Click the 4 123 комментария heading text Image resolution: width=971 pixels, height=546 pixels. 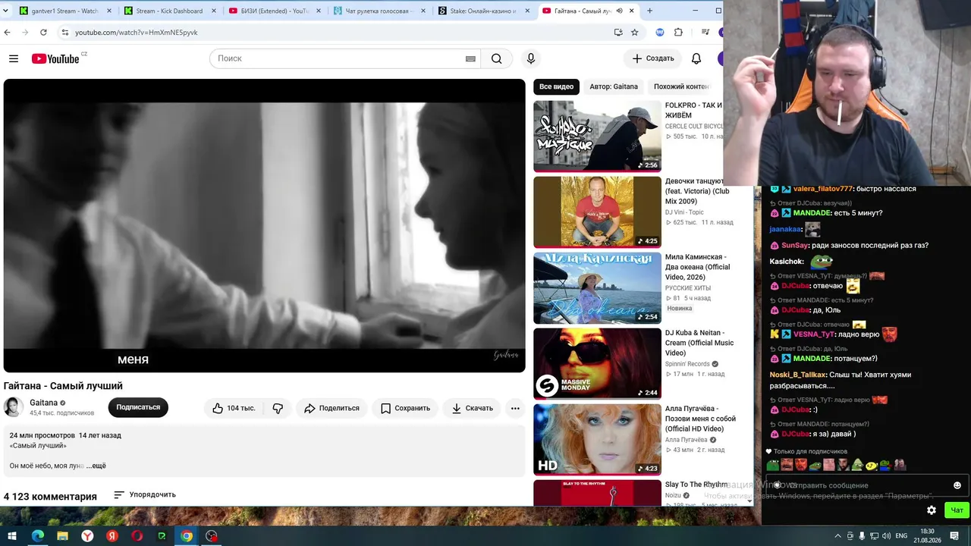click(50, 497)
